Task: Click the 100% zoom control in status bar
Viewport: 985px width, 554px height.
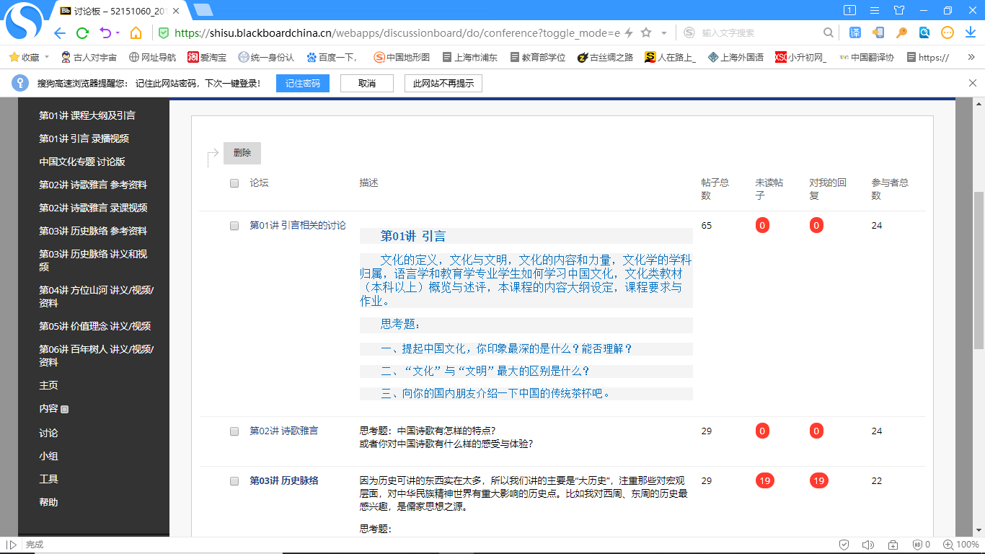Action: [x=962, y=545]
